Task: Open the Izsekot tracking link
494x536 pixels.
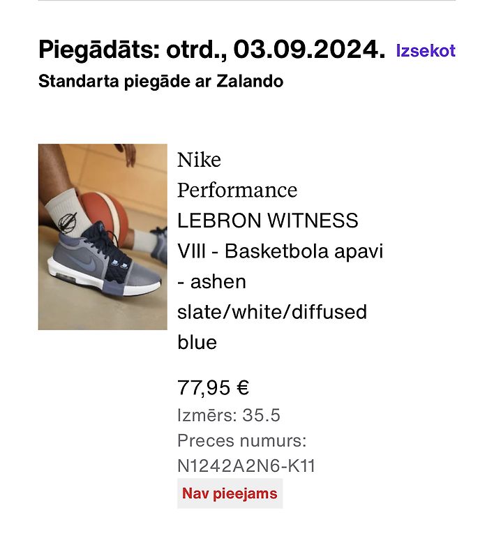Action: pyautogui.click(x=426, y=50)
